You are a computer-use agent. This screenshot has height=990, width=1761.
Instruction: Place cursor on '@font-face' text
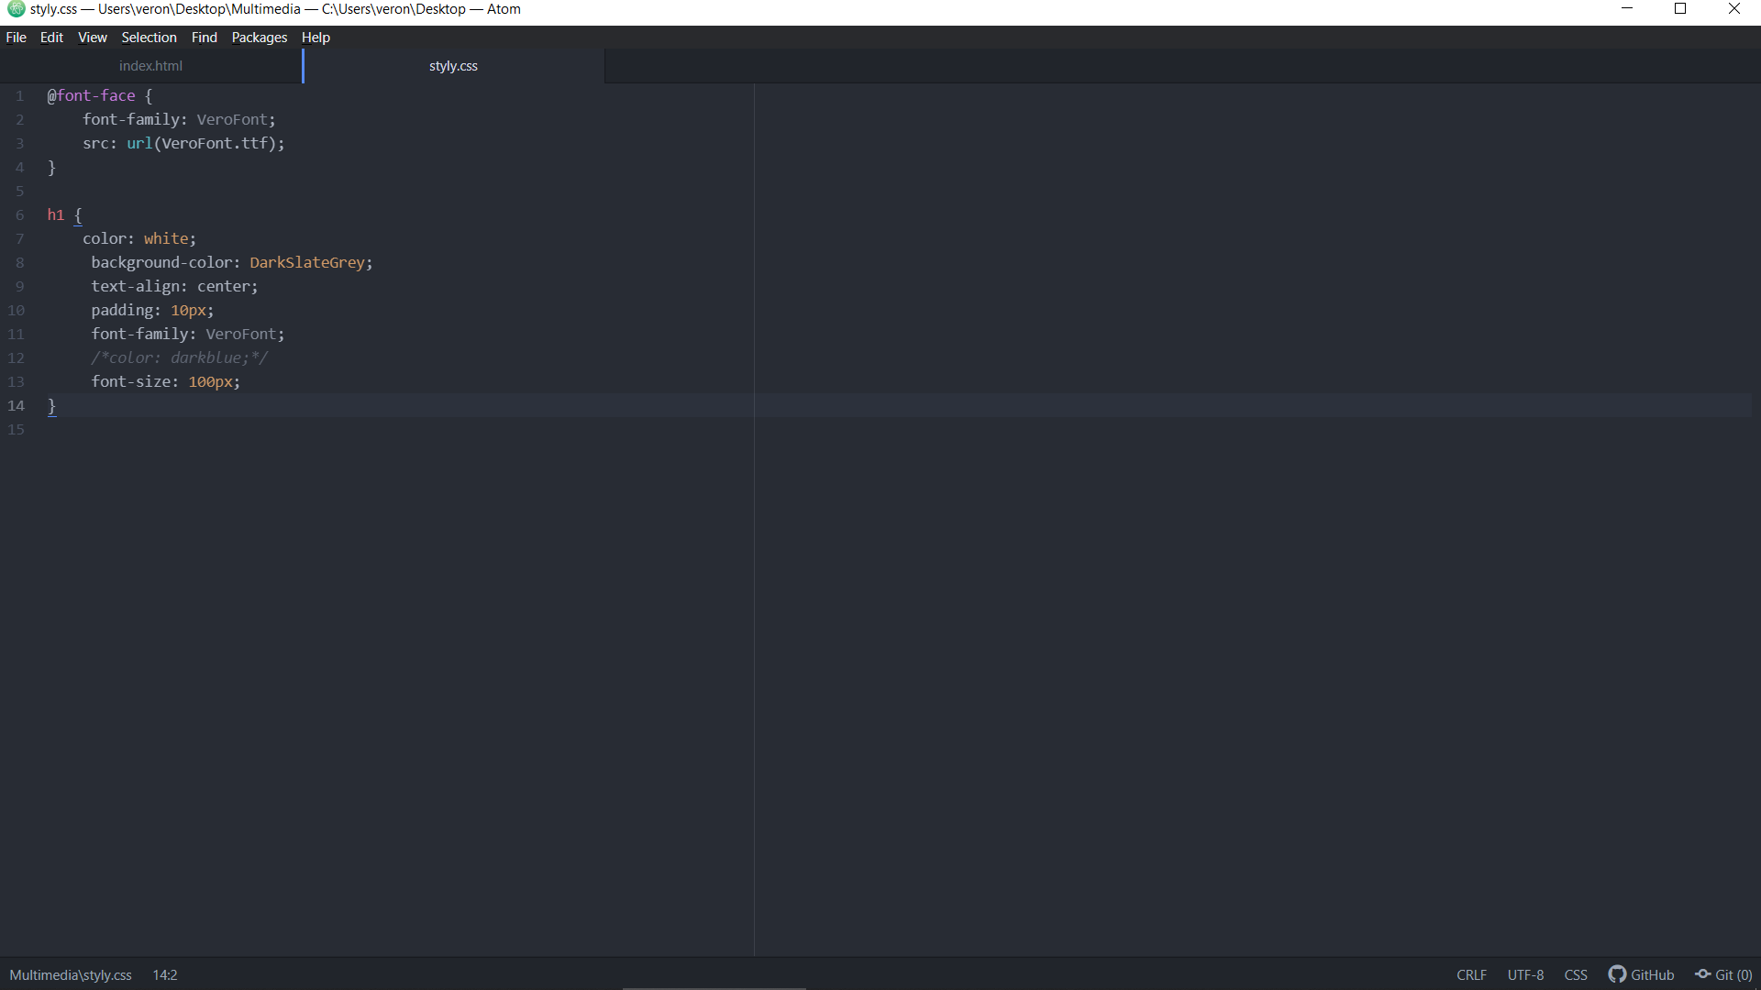[x=91, y=95]
